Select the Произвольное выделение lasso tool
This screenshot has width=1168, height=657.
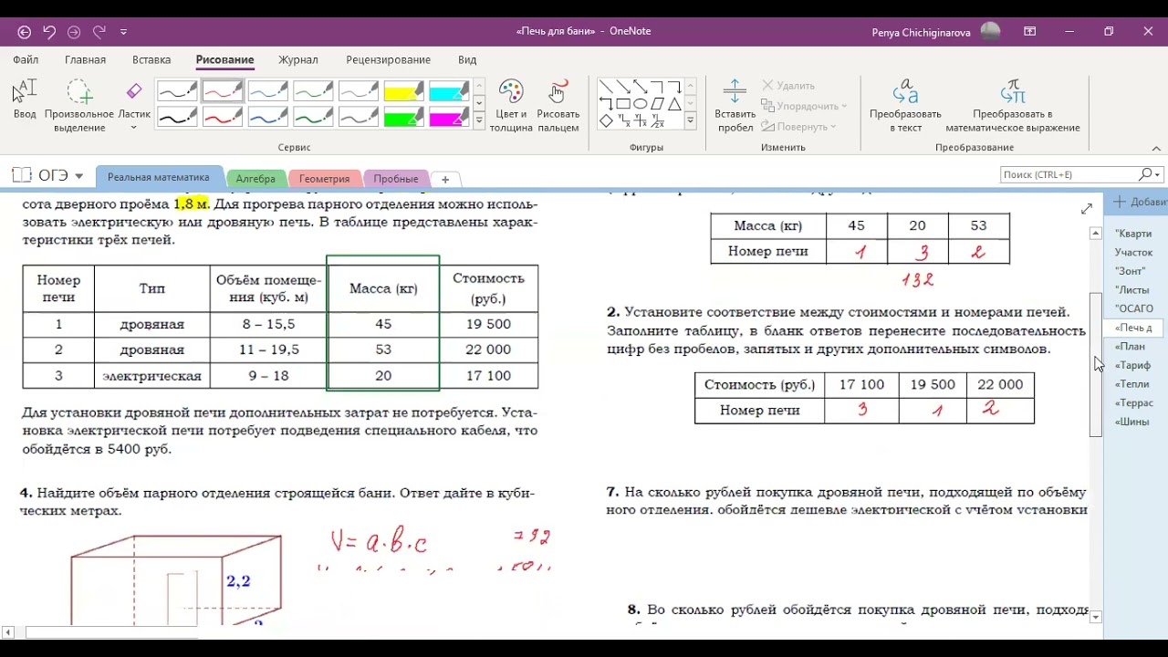[79, 106]
